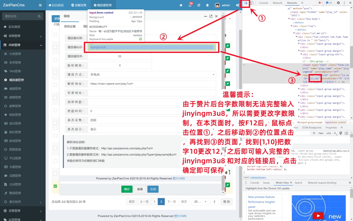353x221 pixels.
Task: Toggle the device toolbar icon in DevTools
Action: 252,3
